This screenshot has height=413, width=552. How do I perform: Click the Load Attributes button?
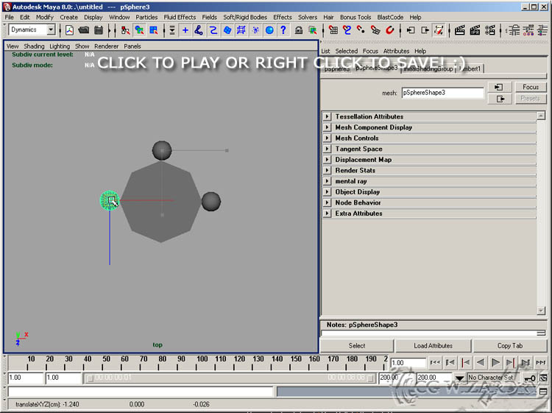433,345
